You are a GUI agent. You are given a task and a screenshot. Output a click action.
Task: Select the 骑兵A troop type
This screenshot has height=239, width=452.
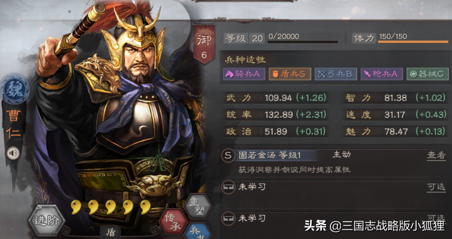coord(244,74)
